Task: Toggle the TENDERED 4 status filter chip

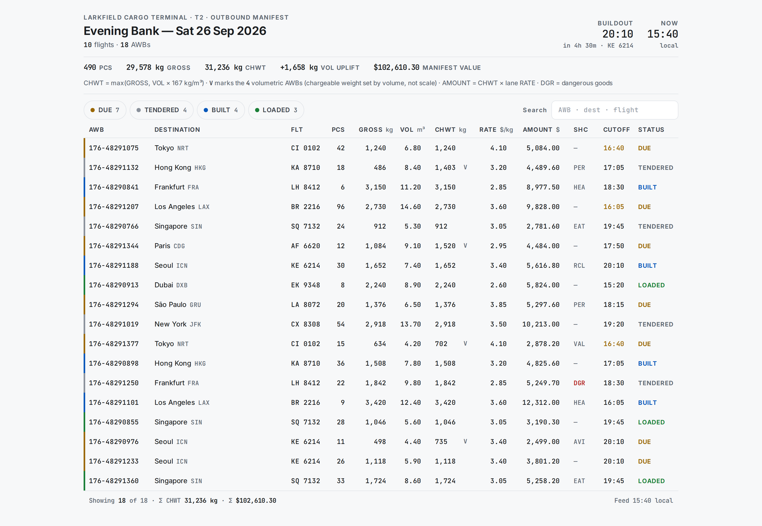Action: pos(161,110)
